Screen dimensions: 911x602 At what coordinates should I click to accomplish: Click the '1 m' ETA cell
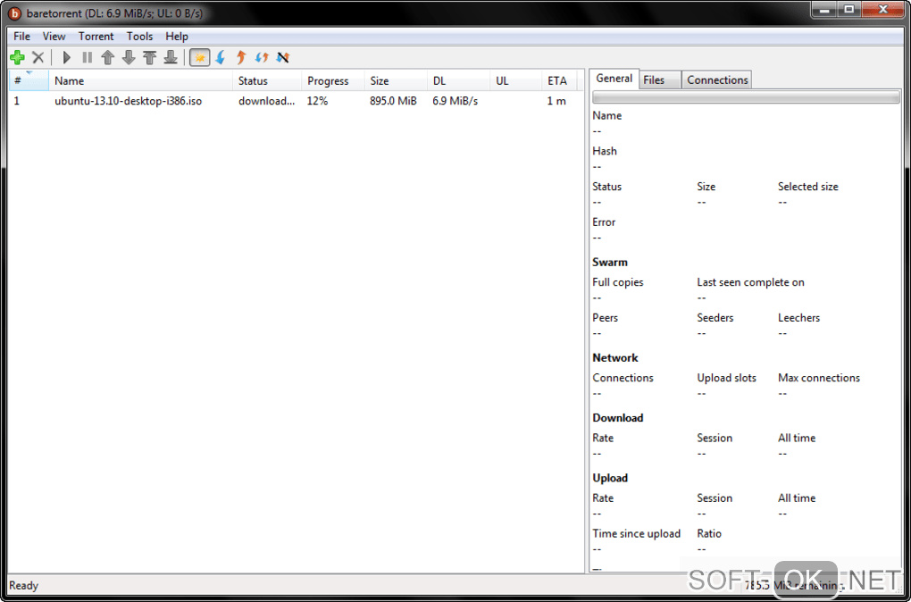[x=556, y=101]
